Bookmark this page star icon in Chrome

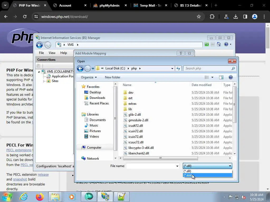(x=199, y=17)
